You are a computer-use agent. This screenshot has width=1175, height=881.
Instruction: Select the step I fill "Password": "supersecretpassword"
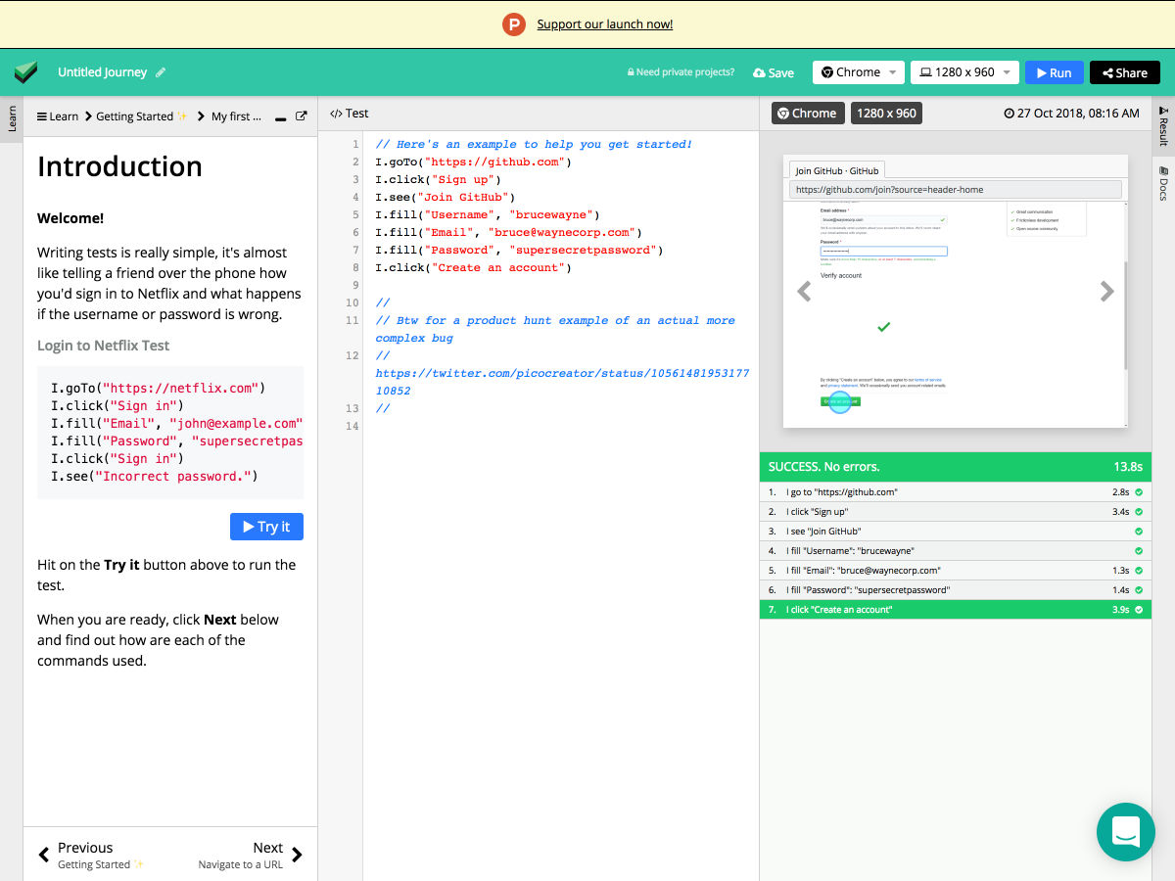[956, 590]
